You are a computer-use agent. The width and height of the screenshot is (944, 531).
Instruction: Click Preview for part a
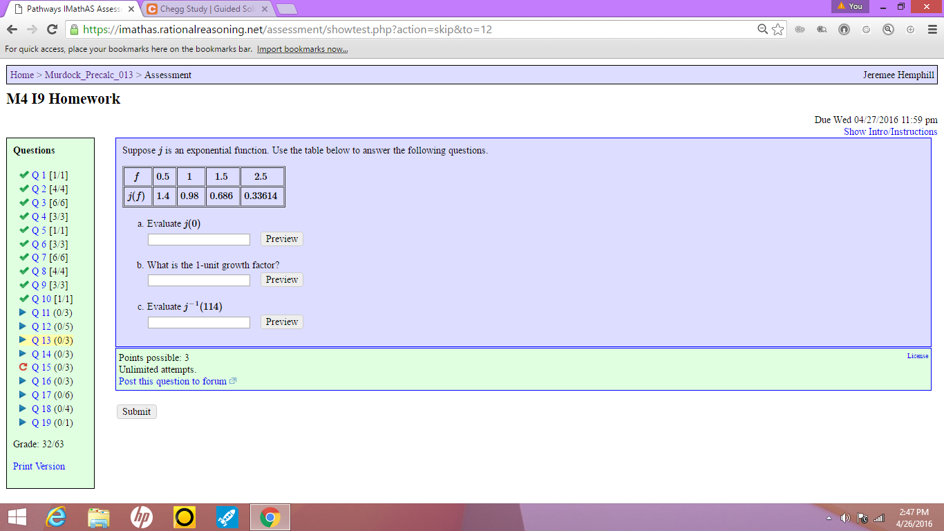coord(281,239)
